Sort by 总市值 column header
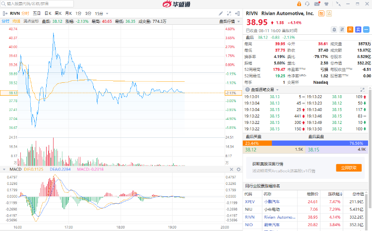This screenshot has width=372, height=231. click(358, 194)
